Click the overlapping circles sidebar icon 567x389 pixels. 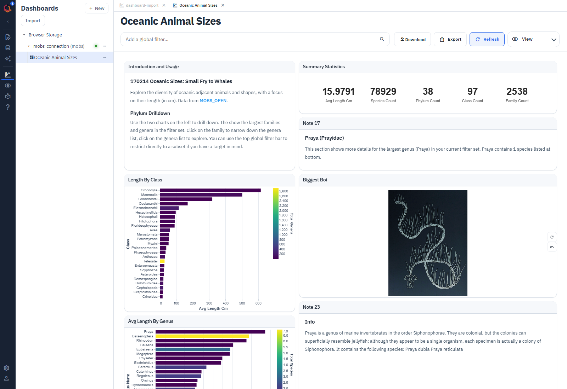point(8,86)
